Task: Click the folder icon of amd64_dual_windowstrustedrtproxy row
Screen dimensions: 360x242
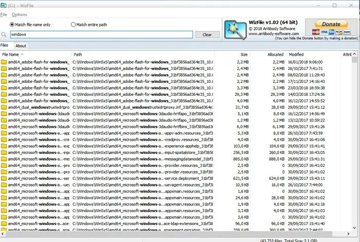Action: point(4,107)
